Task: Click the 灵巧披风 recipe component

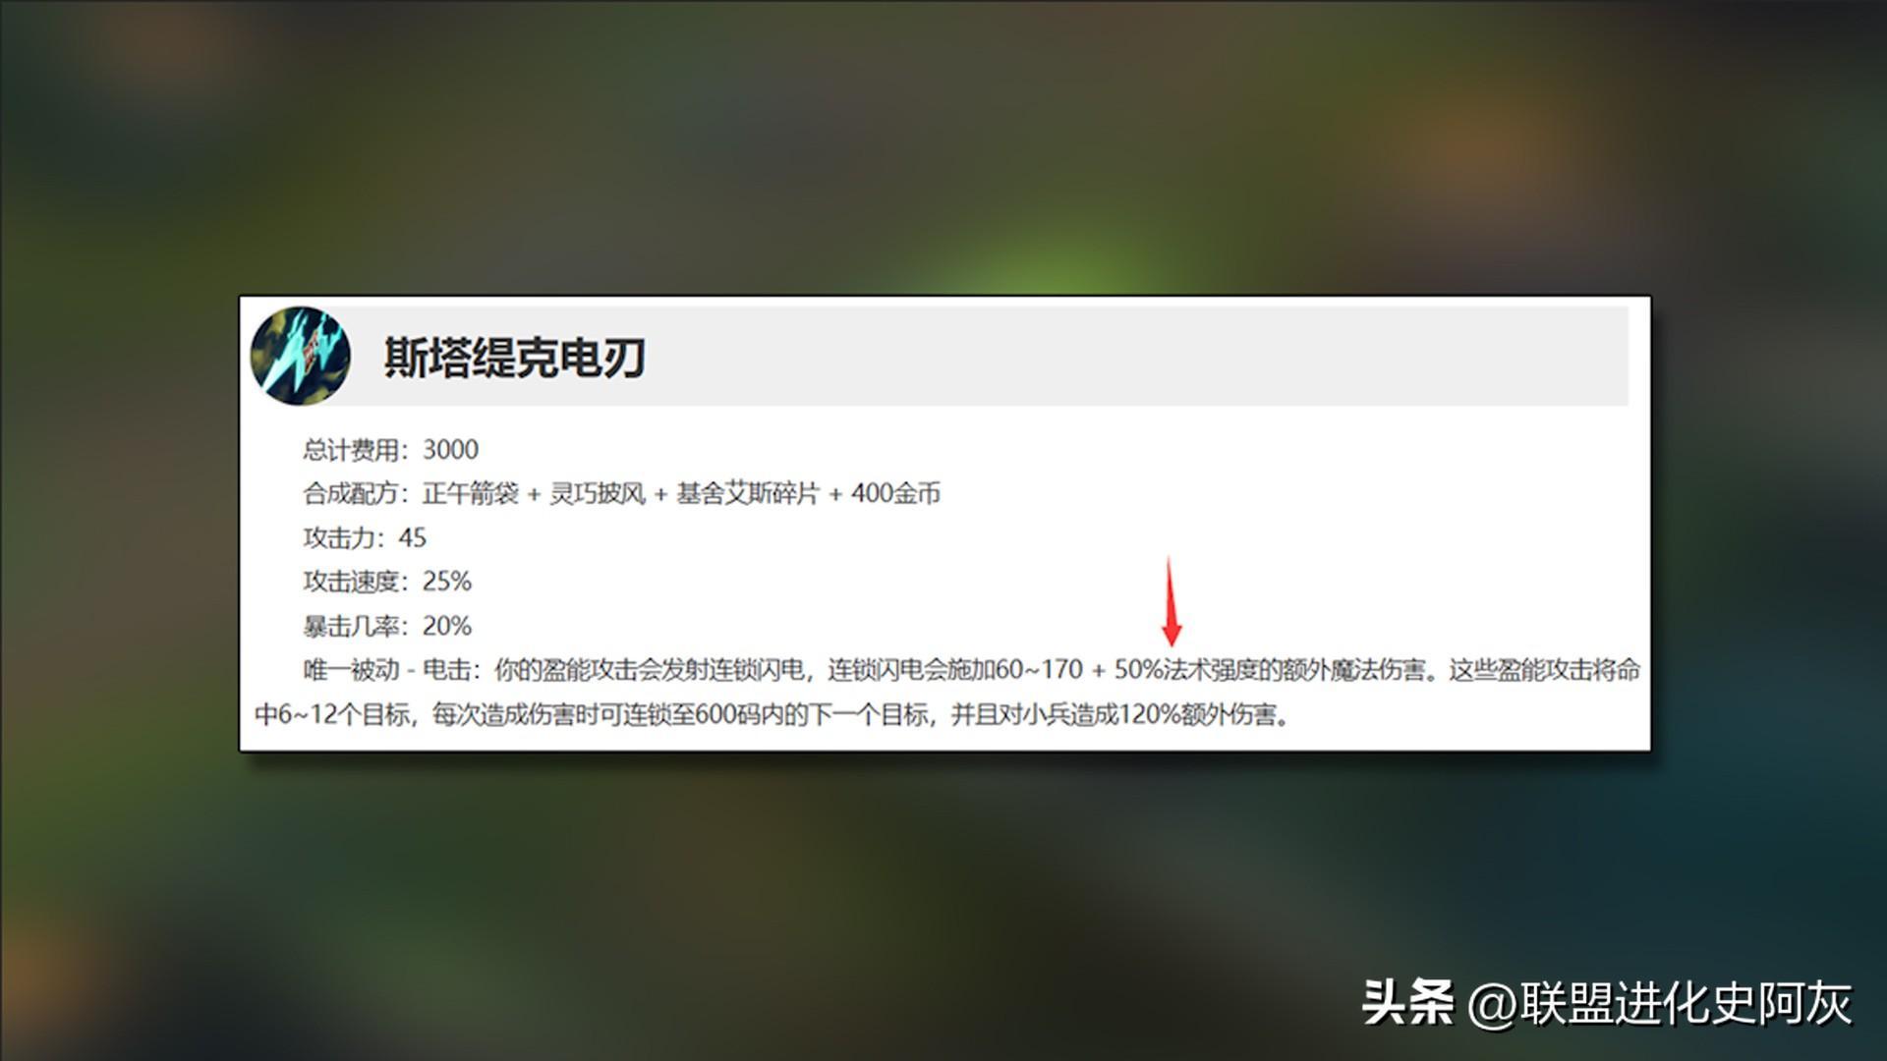Action: (x=598, y=493)
